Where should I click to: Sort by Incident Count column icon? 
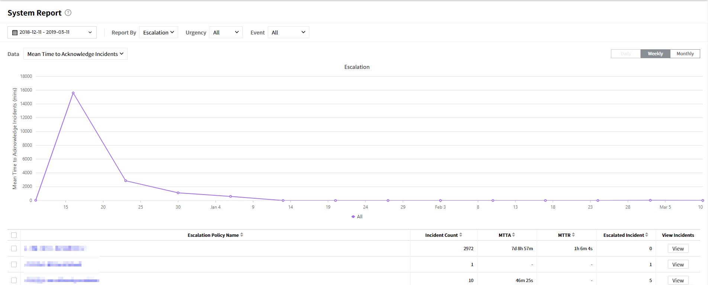click(x=461, y=235)
